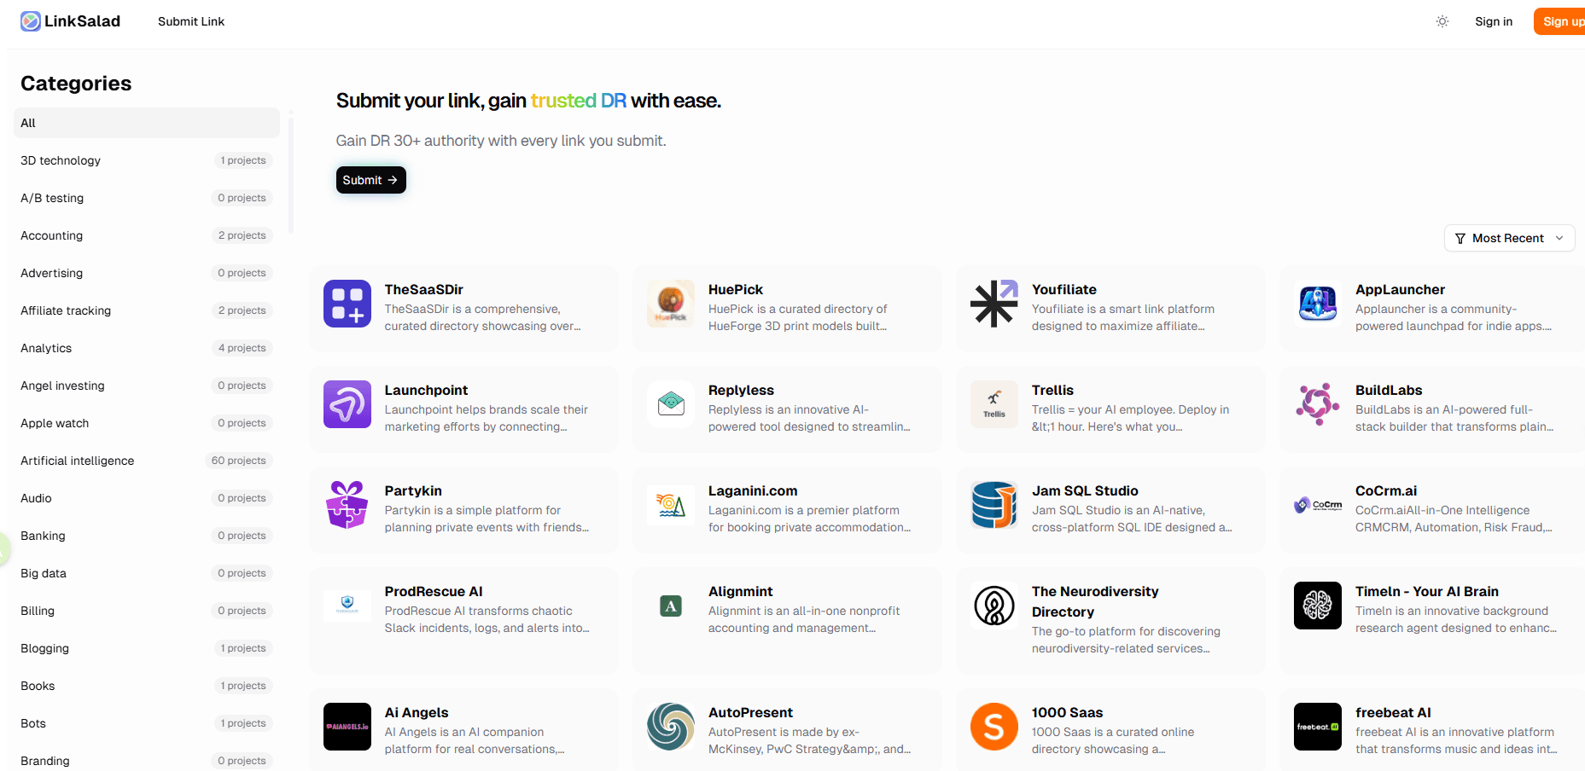Viewport: 1585px width, 771px height.
Task: Open Submit Link in top navigation
Action: click(191, 21)
